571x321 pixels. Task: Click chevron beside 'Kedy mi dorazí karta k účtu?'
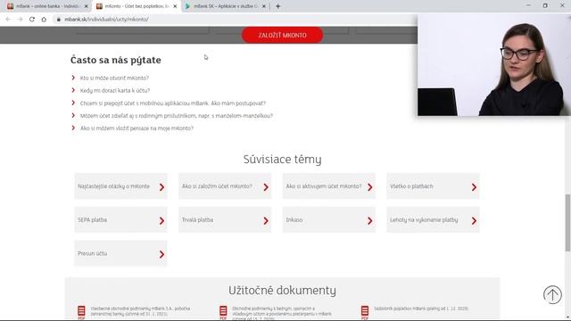click(73, 90)
